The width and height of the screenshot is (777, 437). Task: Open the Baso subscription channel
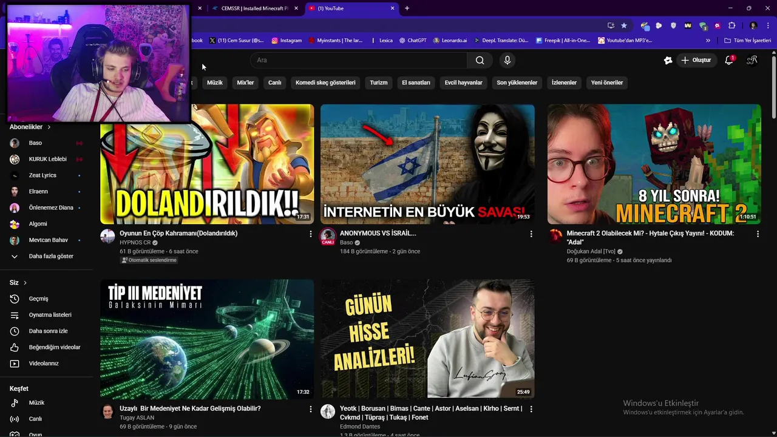47,143
